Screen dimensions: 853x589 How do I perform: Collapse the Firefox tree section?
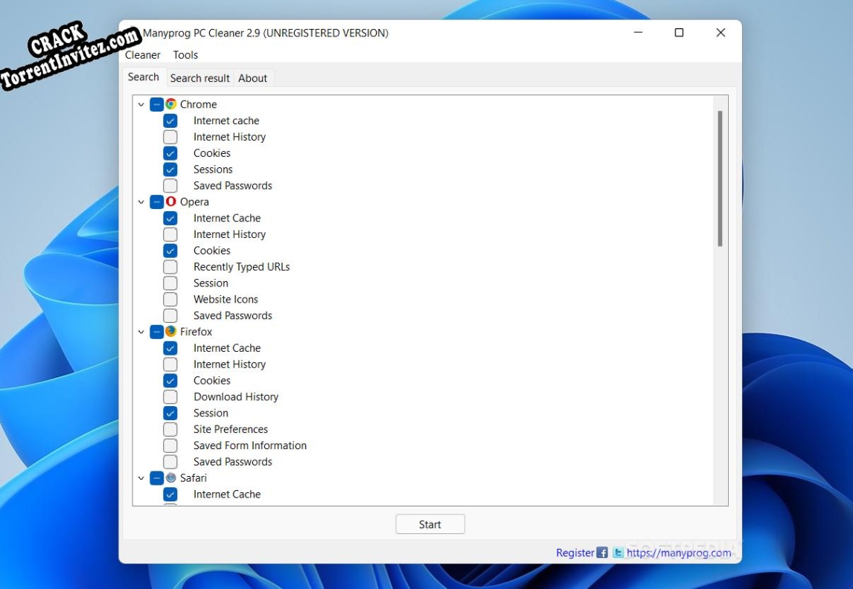point(141,332)
